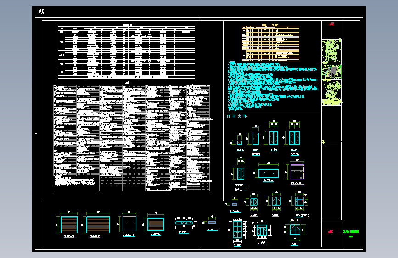
Task: Click the red stamp text at bottom right
Action: 330,232
